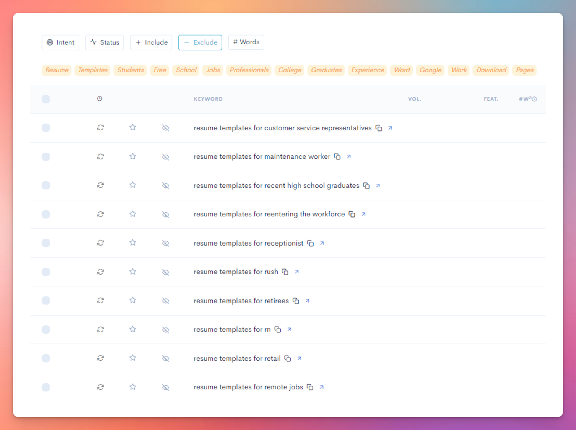Hide 'resume templates for remote jobs' keyword
Image resolution: width=576 pixels, height=430 pixels.
[x=165, y=387]
